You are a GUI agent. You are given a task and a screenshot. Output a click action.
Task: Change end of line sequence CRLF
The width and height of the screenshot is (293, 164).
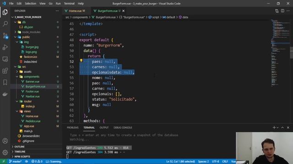pos(225,161)
